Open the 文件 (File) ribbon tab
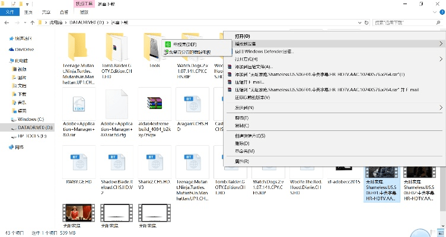Image resolution: width=446 pixels, height=237 pixels. pos(9,12)
